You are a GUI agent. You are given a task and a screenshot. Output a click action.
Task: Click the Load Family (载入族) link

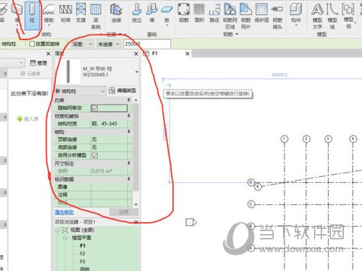tap(32, 119)
